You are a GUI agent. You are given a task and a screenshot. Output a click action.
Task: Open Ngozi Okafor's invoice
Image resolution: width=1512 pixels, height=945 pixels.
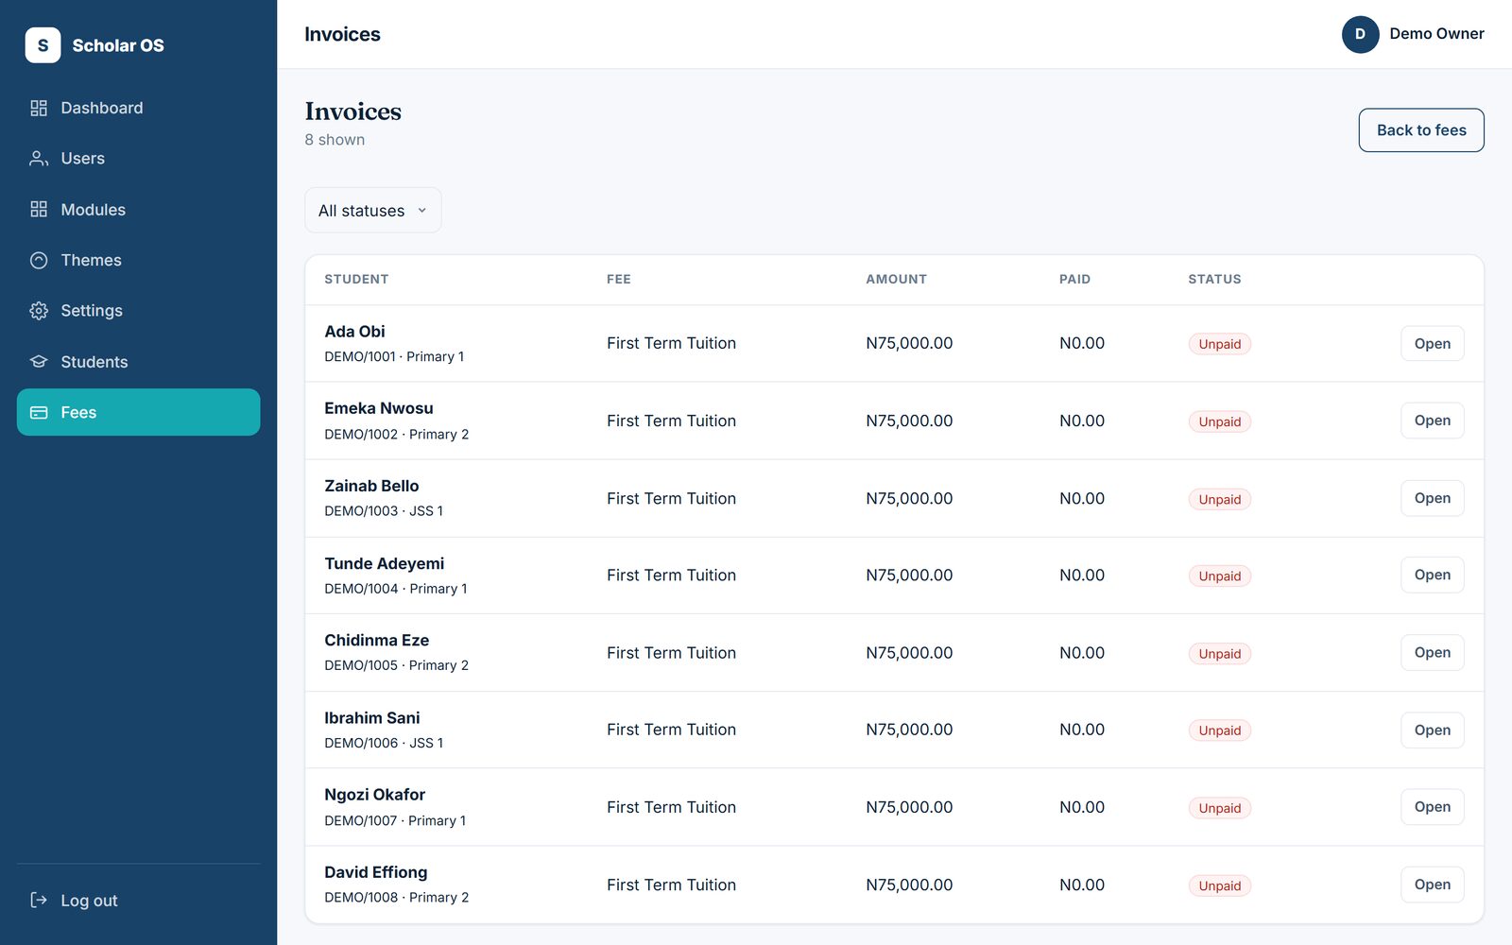(x=1432, y=807)
